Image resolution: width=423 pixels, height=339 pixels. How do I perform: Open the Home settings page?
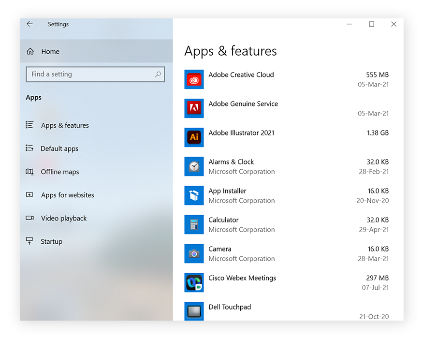coord(50,52)
